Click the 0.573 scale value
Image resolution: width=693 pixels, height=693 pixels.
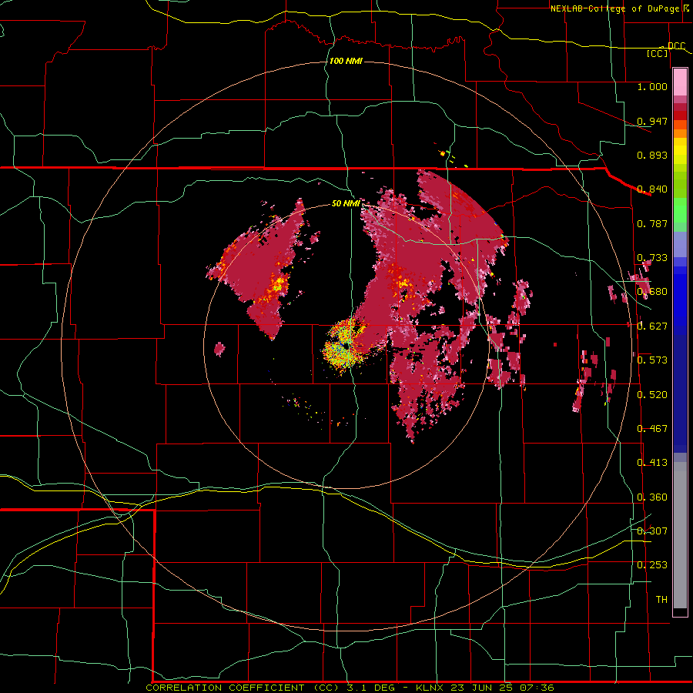(x=652, y=360)
